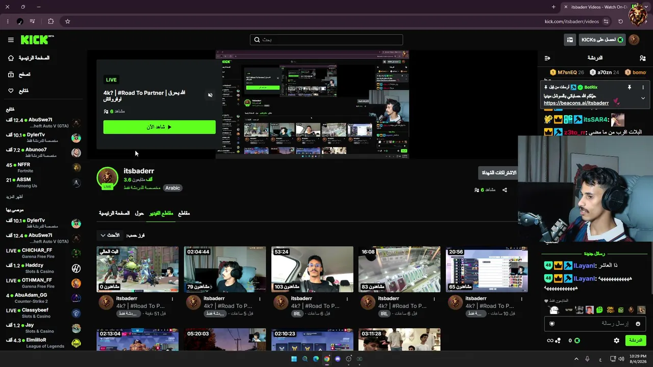Screen dimensions: 653x367
Task: Click the Gifted subscriptions button
Action: 499,173
